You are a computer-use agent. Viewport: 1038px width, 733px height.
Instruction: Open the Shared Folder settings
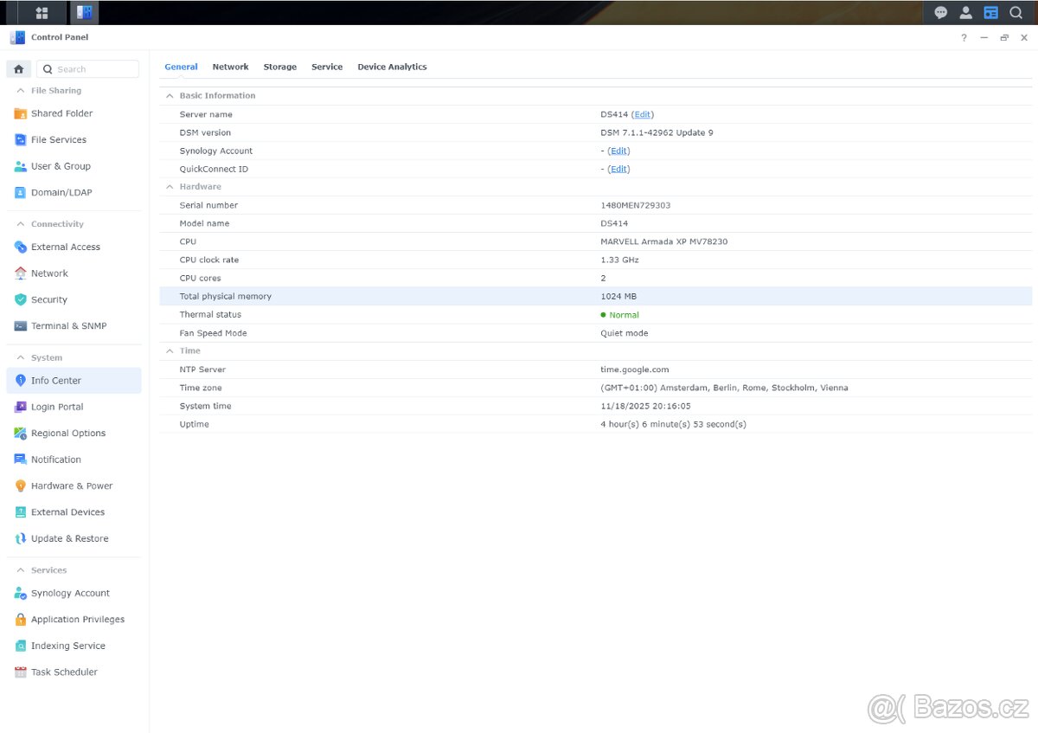[62, 113]
